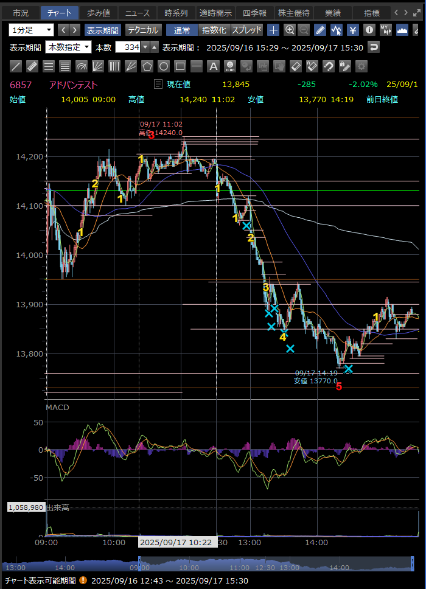Click the yen currency icon
The image size is (426, 589).
(x=352, y=30)
